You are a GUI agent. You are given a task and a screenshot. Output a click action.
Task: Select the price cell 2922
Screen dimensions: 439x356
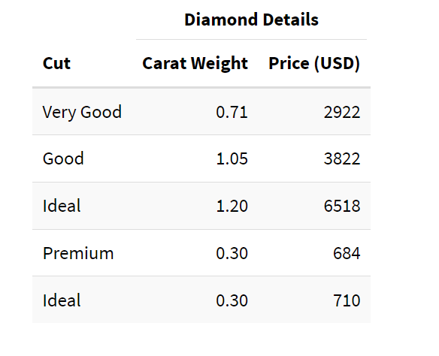(342, 112)
